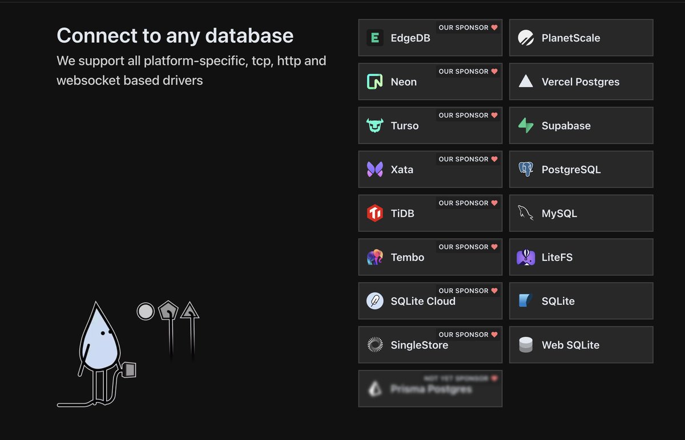Click the SQLite blue logo icon
The width and height of the screenshot is (685, 440).
[526, 302]
